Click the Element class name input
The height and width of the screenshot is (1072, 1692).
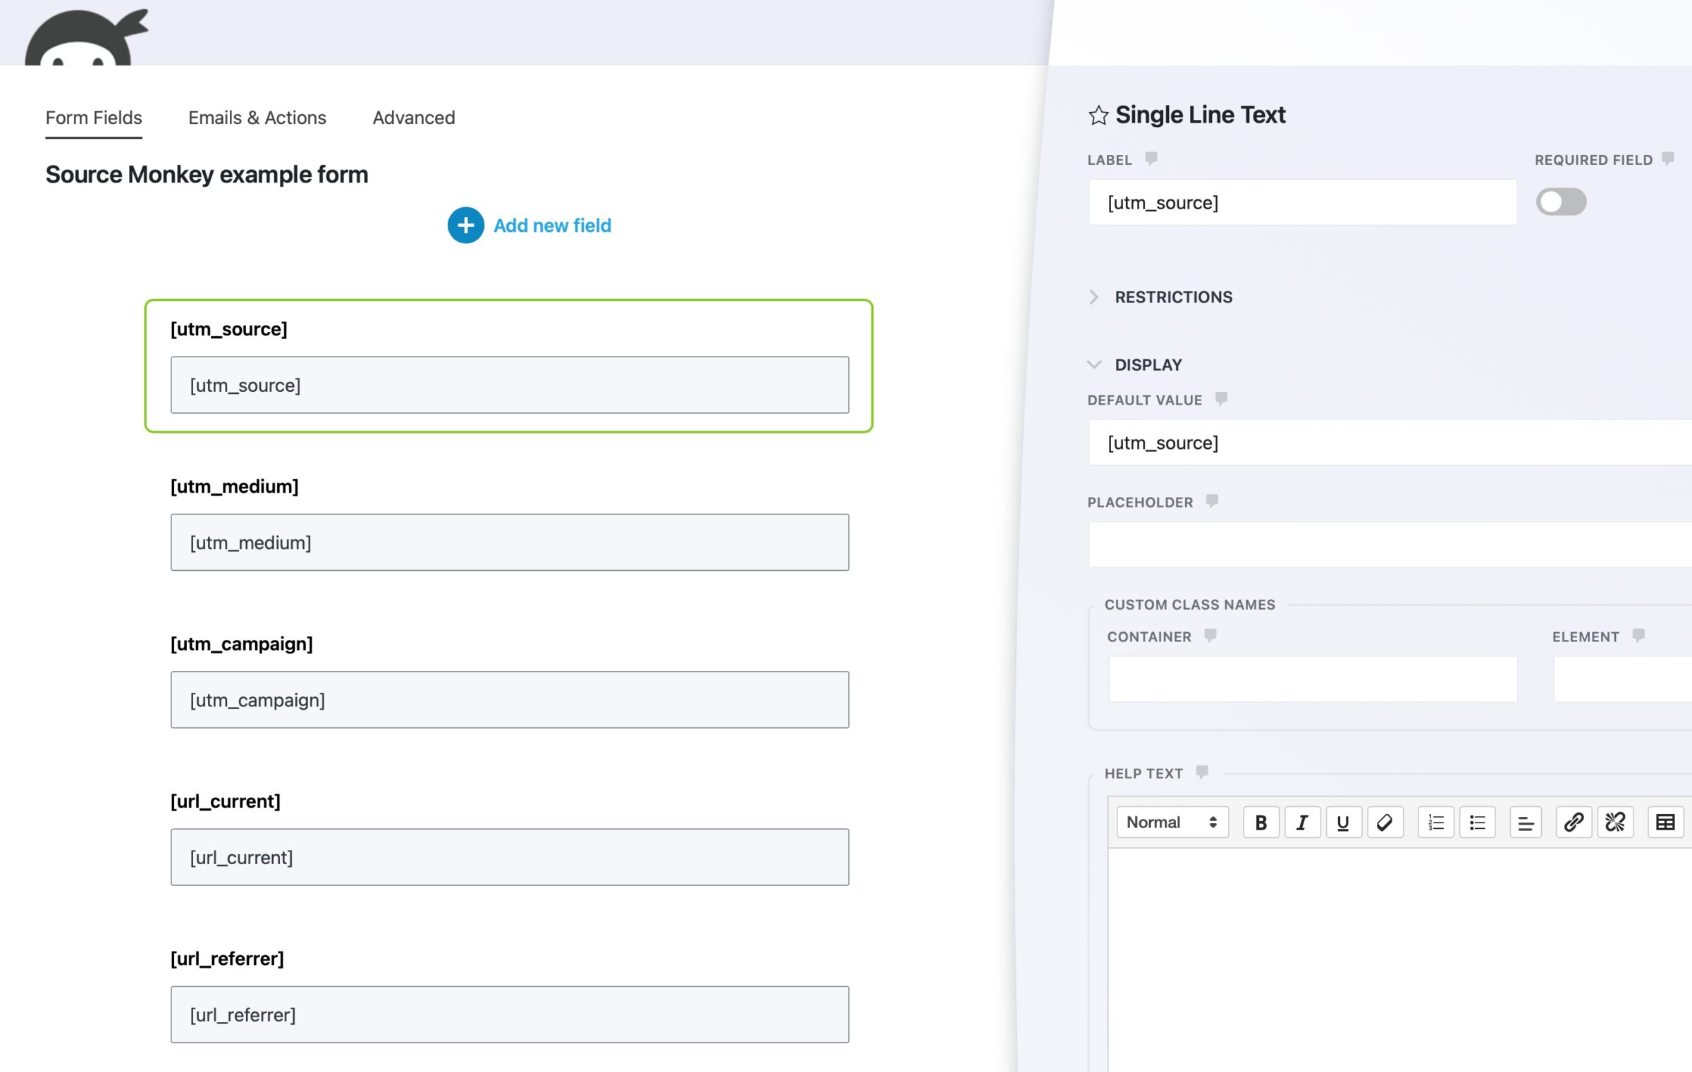coord(1623,679)
